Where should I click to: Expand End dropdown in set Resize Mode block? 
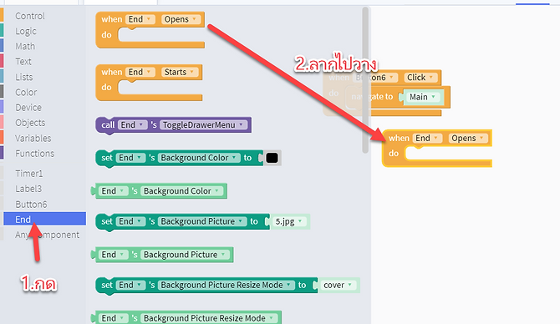[130, 285]
